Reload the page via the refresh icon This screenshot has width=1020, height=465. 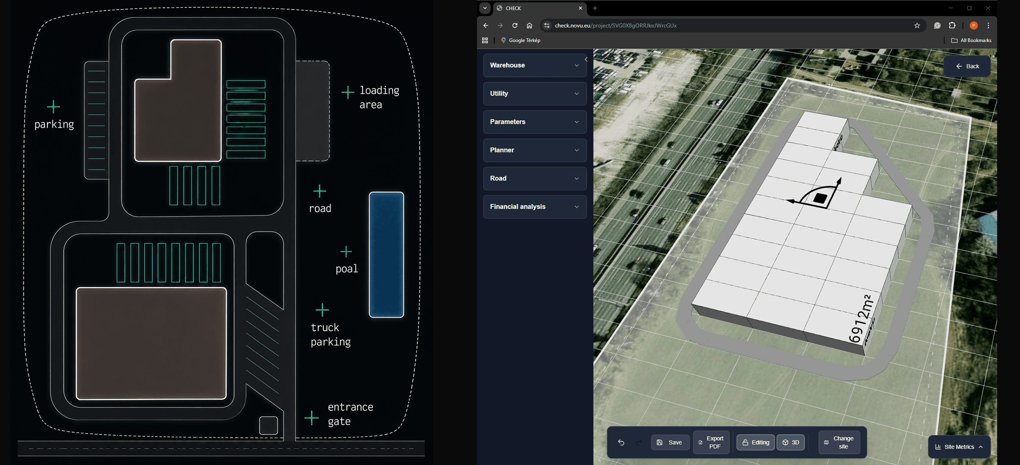pyautogui.click(x=515, y=25)
